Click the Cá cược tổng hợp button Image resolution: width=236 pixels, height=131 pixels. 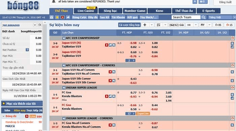pyautogui.click(x=129, y=25)
